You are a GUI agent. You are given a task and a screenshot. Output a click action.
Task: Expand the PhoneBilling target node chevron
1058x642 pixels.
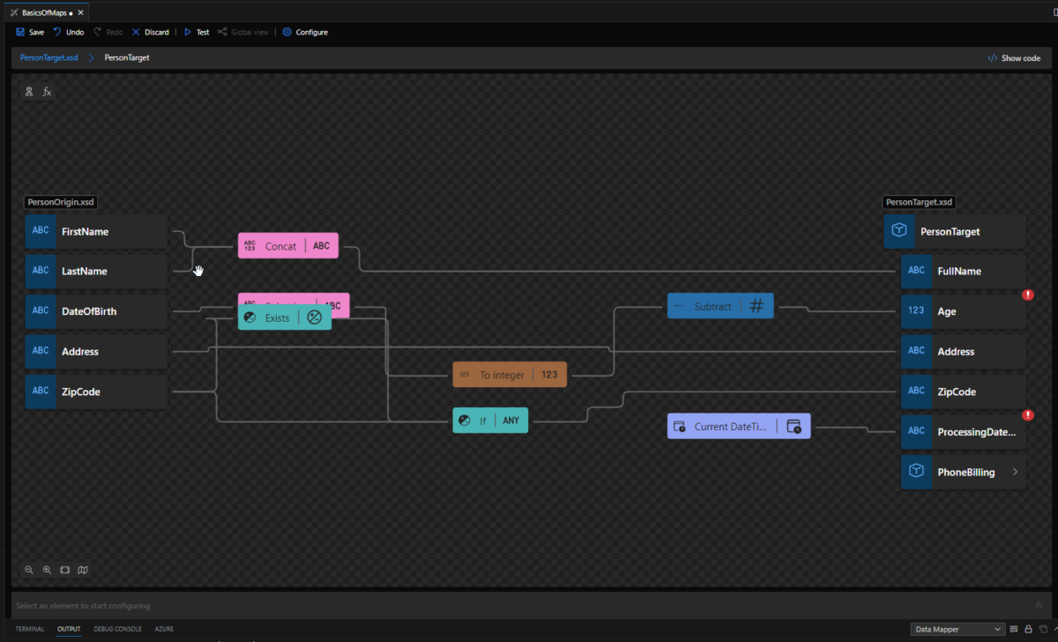[1015, 472]
